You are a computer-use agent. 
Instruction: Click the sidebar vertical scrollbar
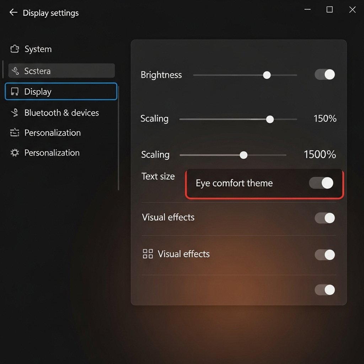point(118,139)
